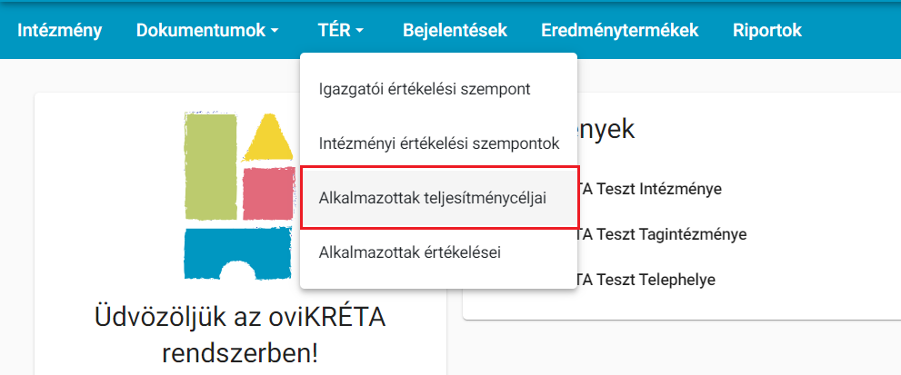Expand the Dokumentumok dropdown caret

pyautogui.click(x=274, y=31)
